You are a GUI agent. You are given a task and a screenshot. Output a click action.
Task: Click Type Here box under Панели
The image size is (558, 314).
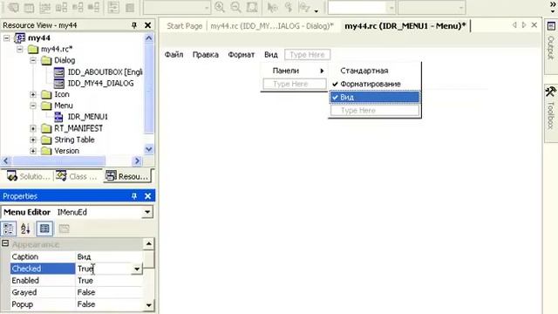(x=295, y=84)
